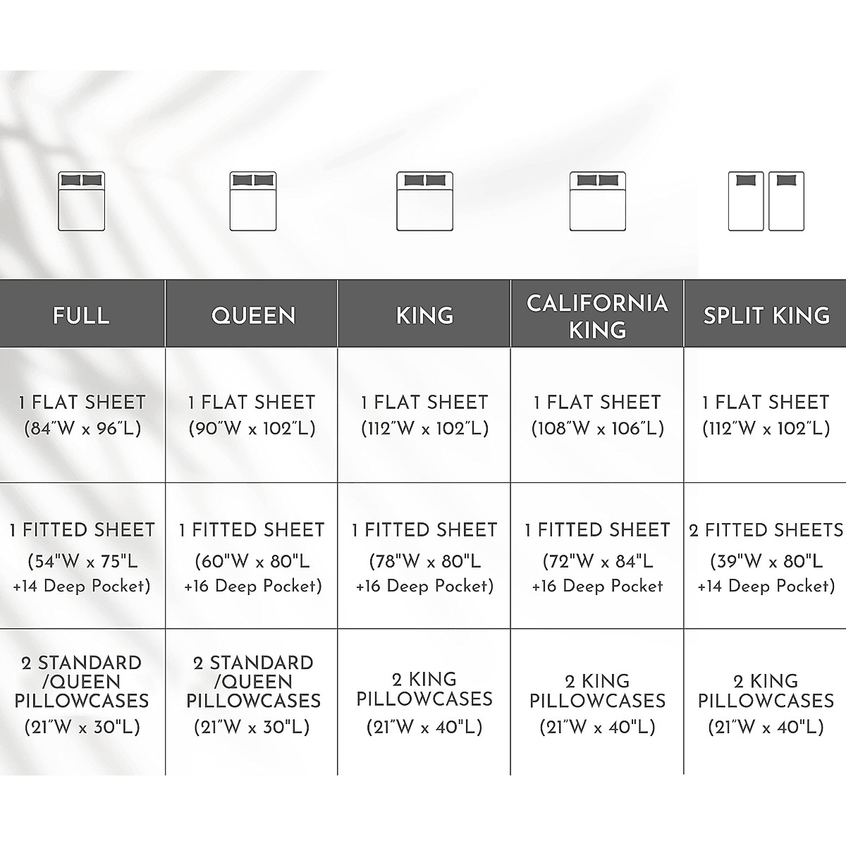Screen dimensions: 846x846
Task: Click the California King fitted sheet 72"W x 84"L cell
Action: pos(597,557)
